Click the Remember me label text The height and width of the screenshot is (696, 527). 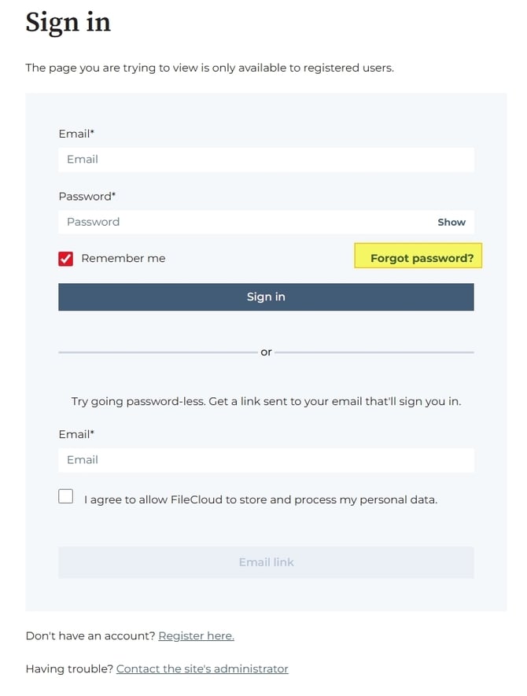(123, 259)
